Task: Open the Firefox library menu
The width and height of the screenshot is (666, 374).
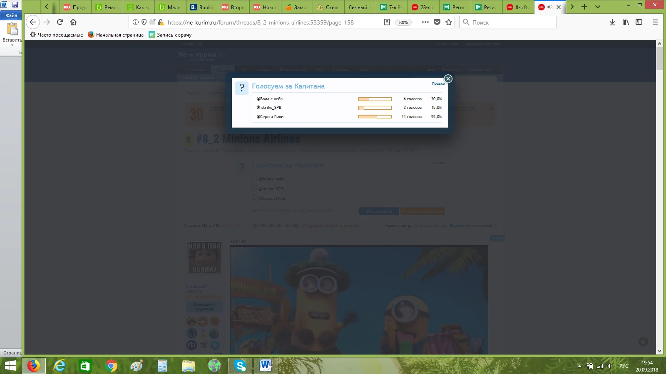Action: [x=626, y=22]
